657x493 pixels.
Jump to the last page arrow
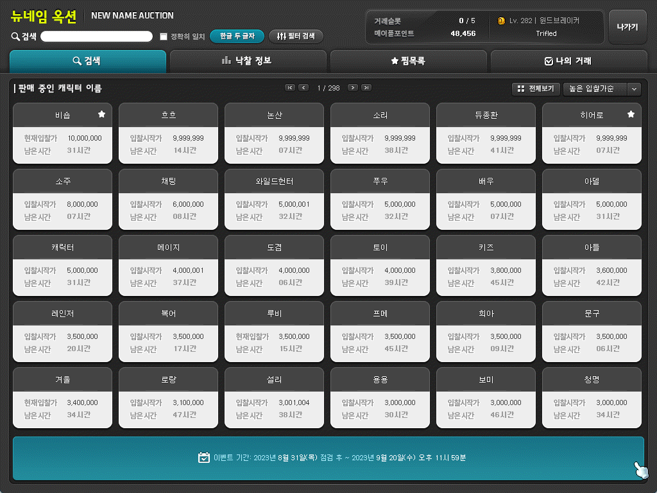(x=366, y=88)
